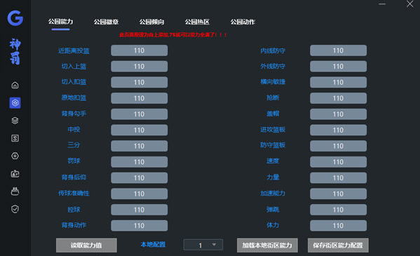Viewport: 420px width, 256px height.
Task: Open the shield checkmark sidebar icon
Action: pyautogui.click(x=15, y=209)
